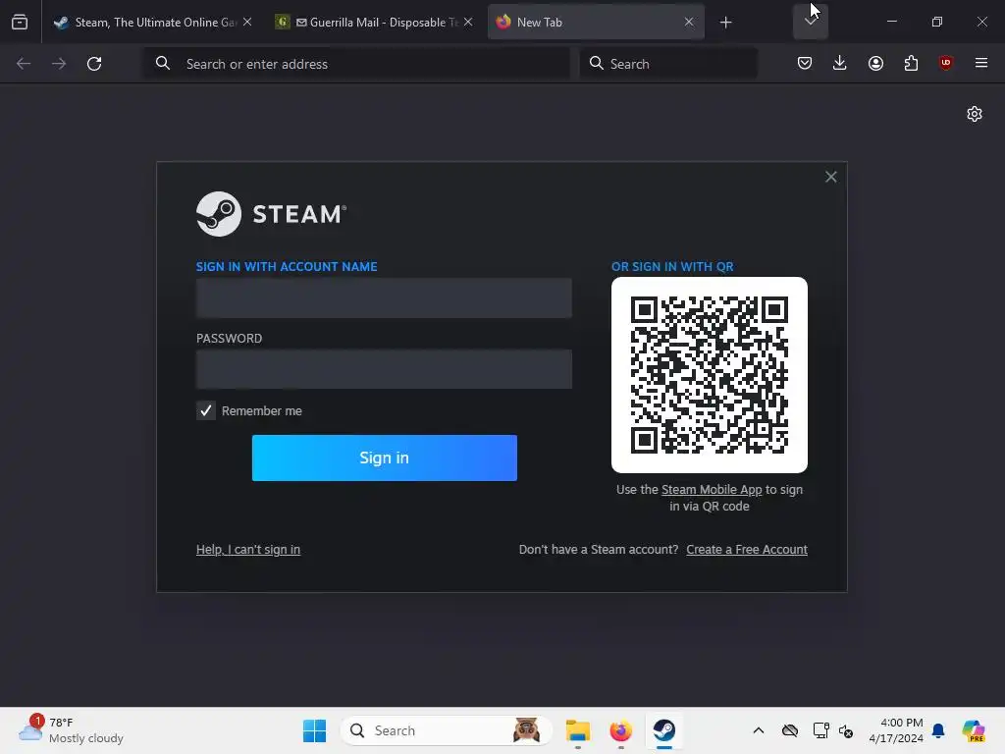Open new tab personalize gear icon
Image resolution: width=1005 pixels, height=754 pixels.
pos(975,114)
